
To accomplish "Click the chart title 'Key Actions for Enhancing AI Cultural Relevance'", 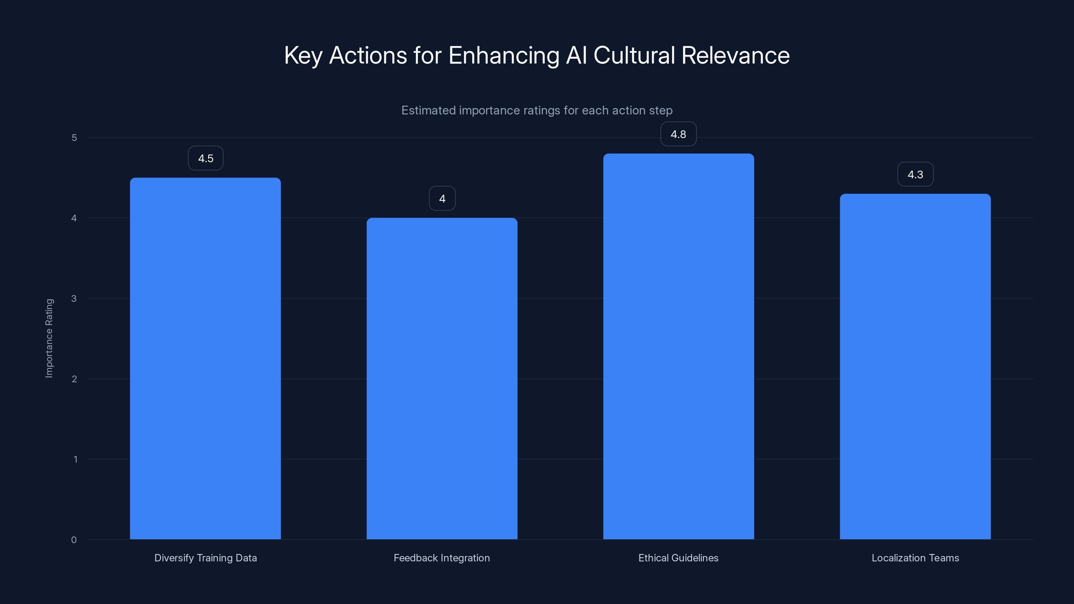I will pyautogui.click(x=537, y=55).
